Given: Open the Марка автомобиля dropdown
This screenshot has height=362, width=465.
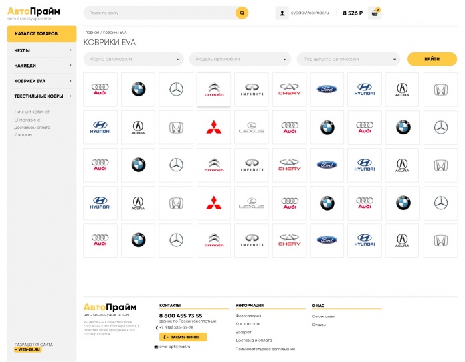Looking at the screenshot, I should (x=133, y=59).
